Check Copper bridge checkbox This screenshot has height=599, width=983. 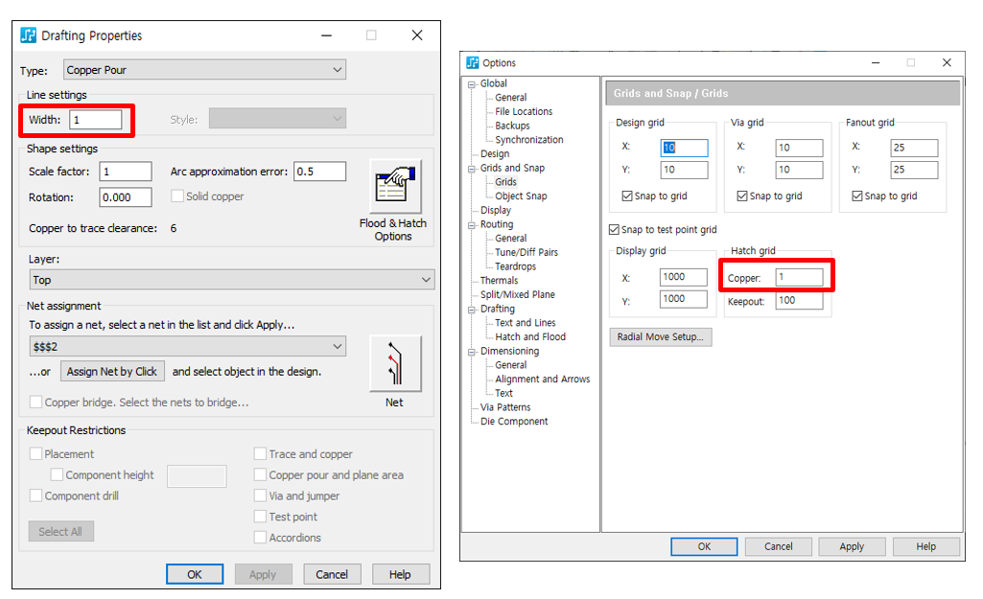(x=36, y=402)
